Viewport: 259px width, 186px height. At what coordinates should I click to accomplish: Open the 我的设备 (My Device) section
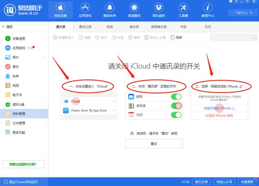coord(60,10)
